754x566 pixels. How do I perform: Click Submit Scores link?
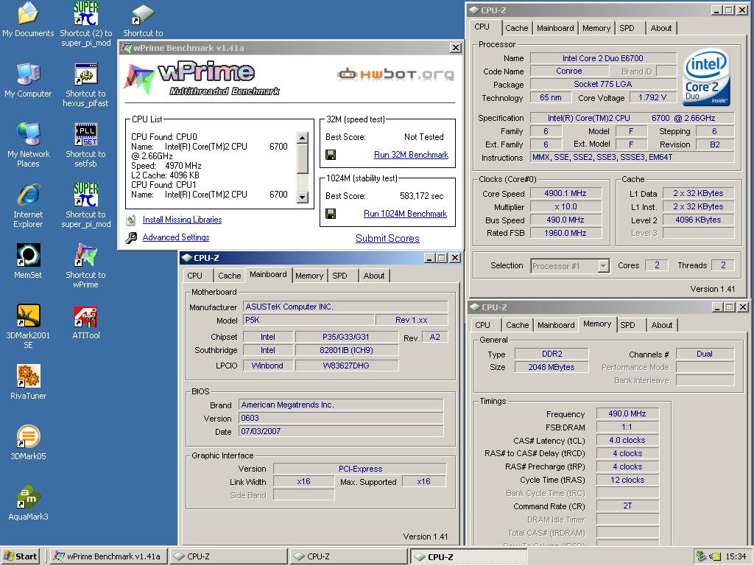tap(387, 239)
